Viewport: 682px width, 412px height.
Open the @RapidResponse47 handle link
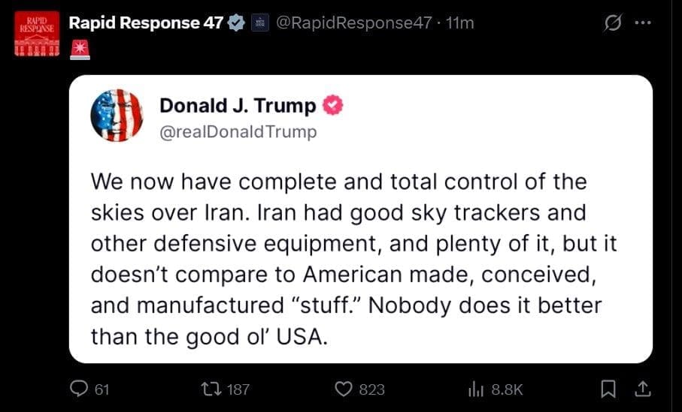[354, 23]
